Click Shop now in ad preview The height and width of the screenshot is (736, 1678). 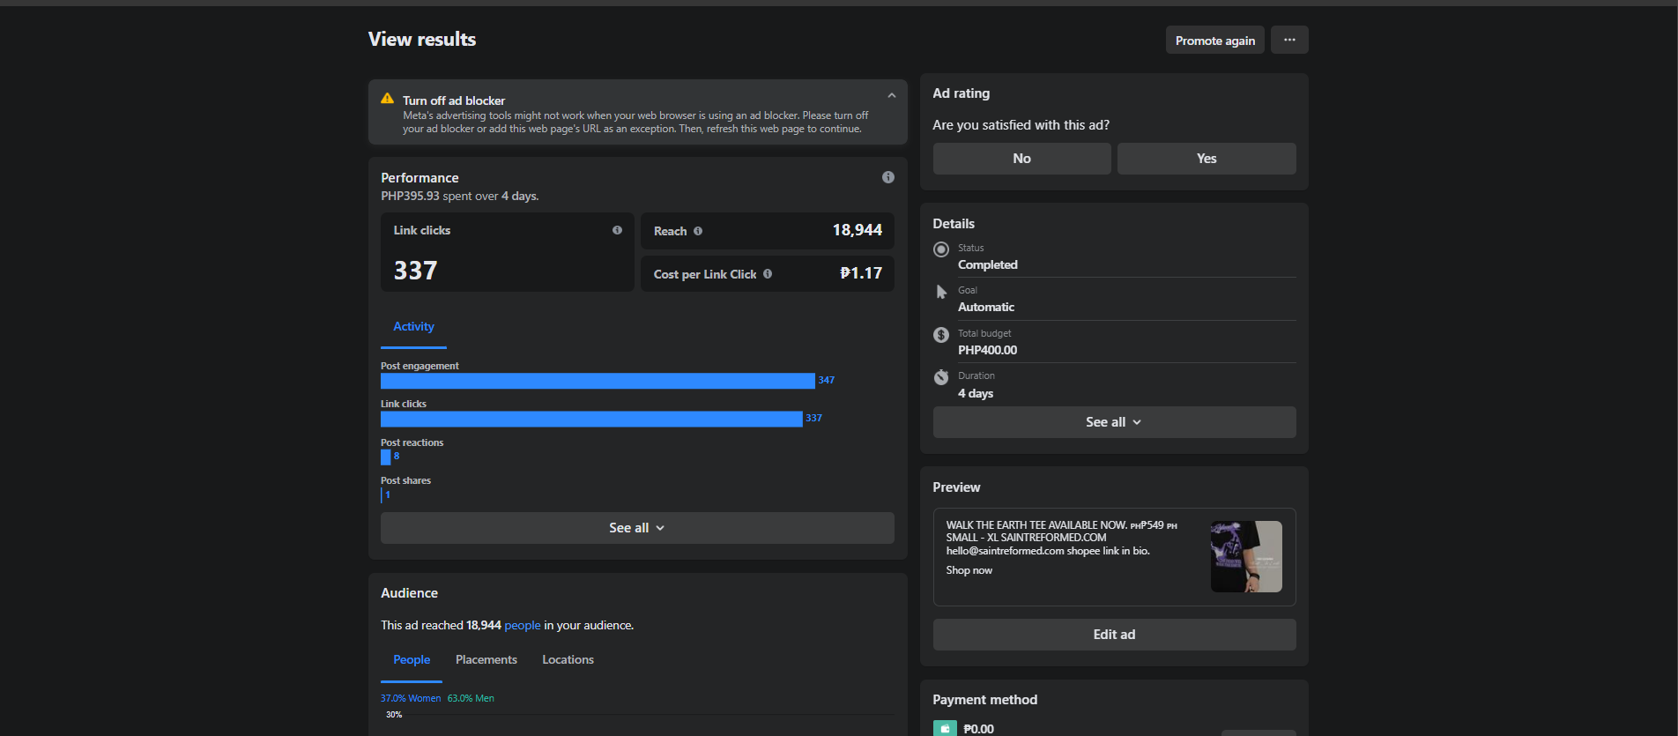click(x=969, y=570)
